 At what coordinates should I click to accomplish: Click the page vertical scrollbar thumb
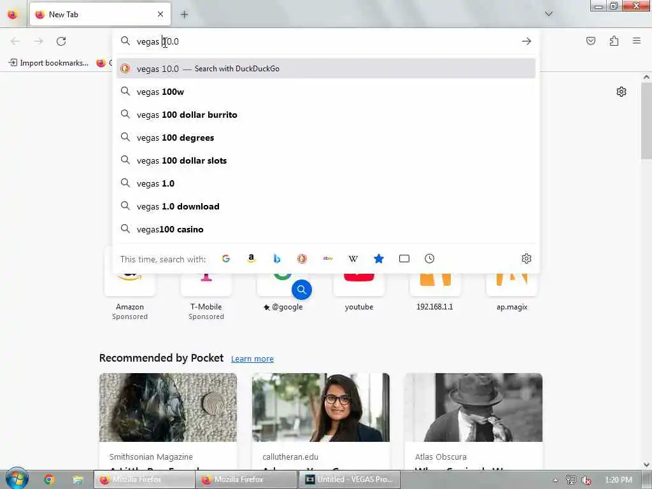pyautogui.click(x=646, y=120)
